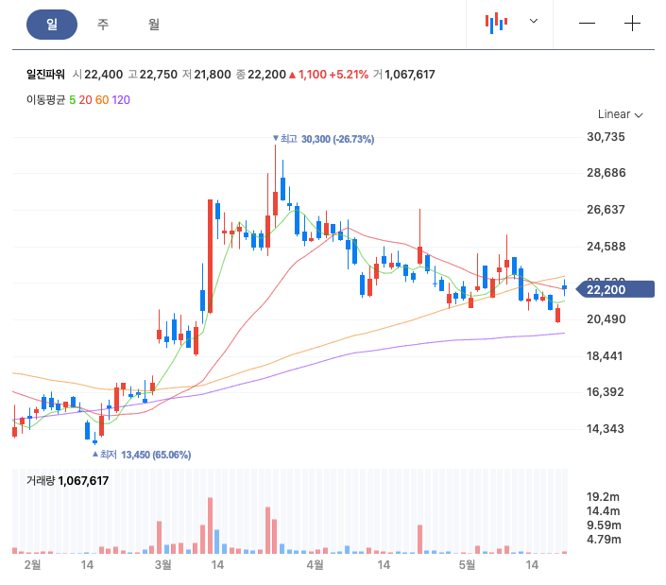Screen dimensions: 666x585
Task: Click the 최고 30,300 high marker
Action: 323,139
